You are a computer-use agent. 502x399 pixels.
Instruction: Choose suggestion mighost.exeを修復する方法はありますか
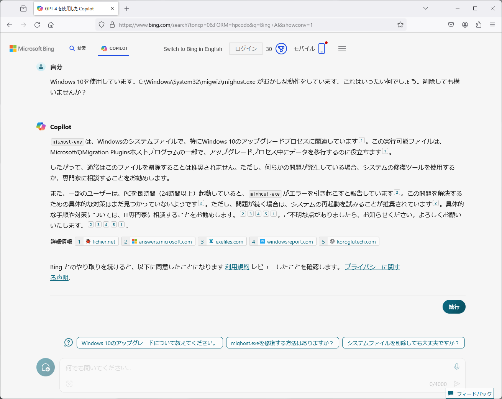point(282,343)
